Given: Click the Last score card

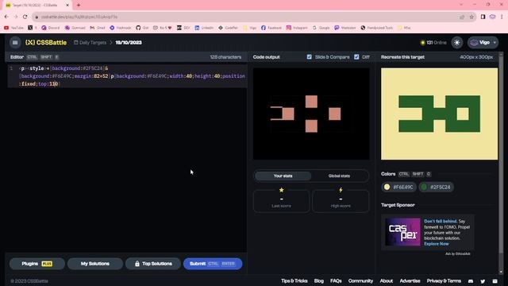Looking at the screenshot, I should point(281,201).
